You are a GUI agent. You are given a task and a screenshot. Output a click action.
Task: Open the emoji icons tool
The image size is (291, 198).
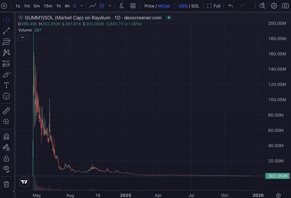tap(6, 96)
